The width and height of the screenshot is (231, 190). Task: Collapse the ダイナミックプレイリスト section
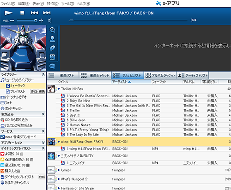coord(43,148)
